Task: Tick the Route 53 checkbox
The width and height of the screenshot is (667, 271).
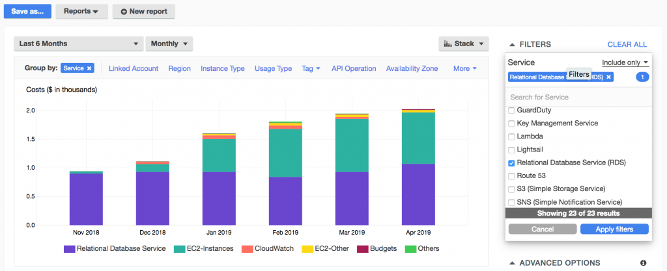Action: [511, 176]
